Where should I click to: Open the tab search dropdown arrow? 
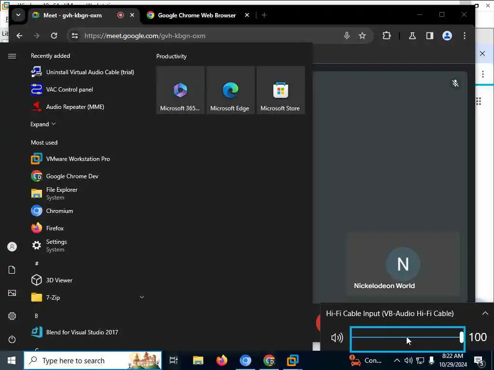(18, 15)
